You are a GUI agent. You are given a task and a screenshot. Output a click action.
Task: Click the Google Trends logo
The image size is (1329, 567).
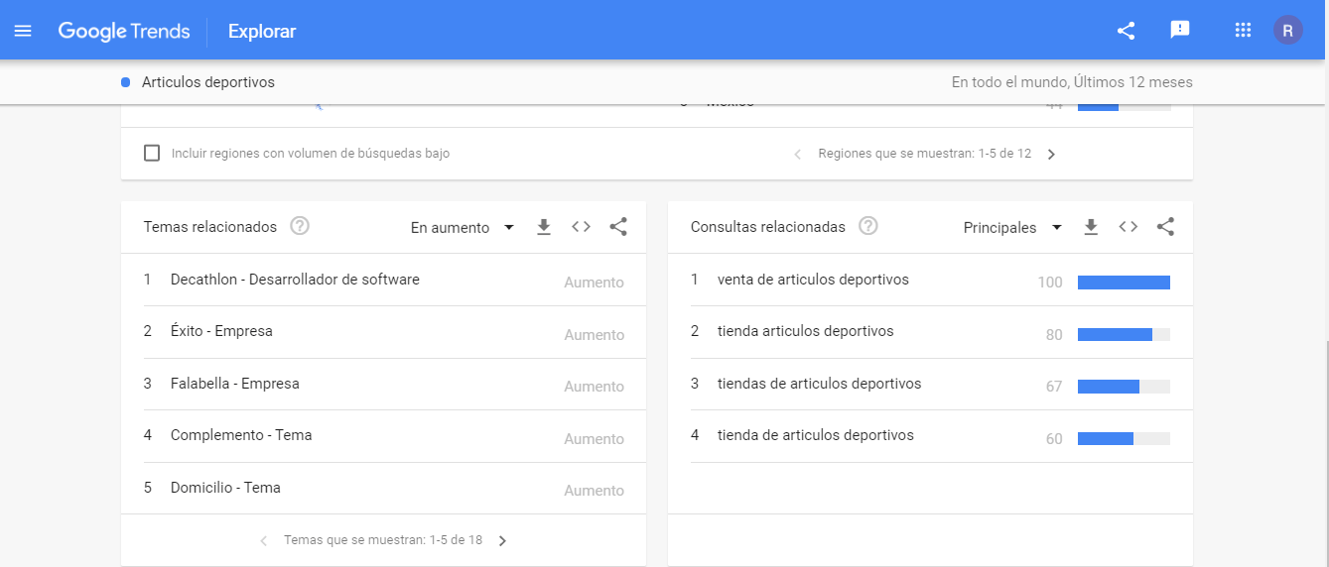click(124, 31)
